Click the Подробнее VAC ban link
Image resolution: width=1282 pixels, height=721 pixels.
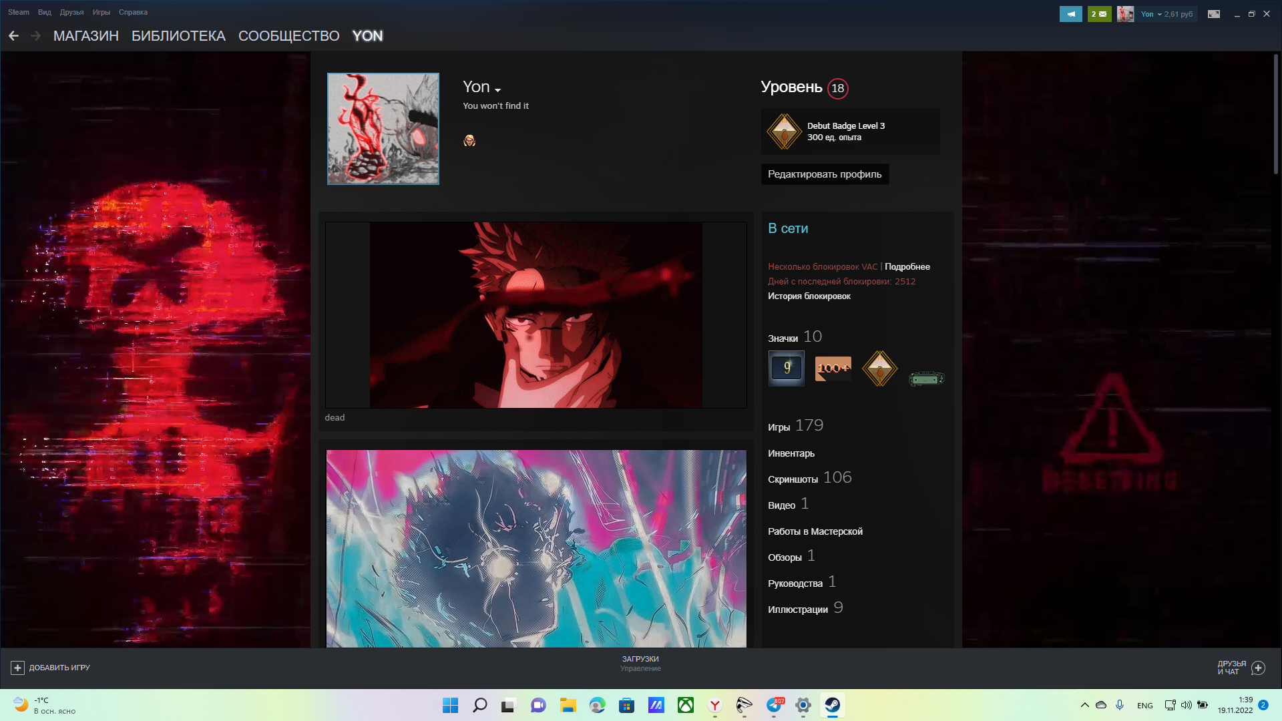click(x=907, y=266)
